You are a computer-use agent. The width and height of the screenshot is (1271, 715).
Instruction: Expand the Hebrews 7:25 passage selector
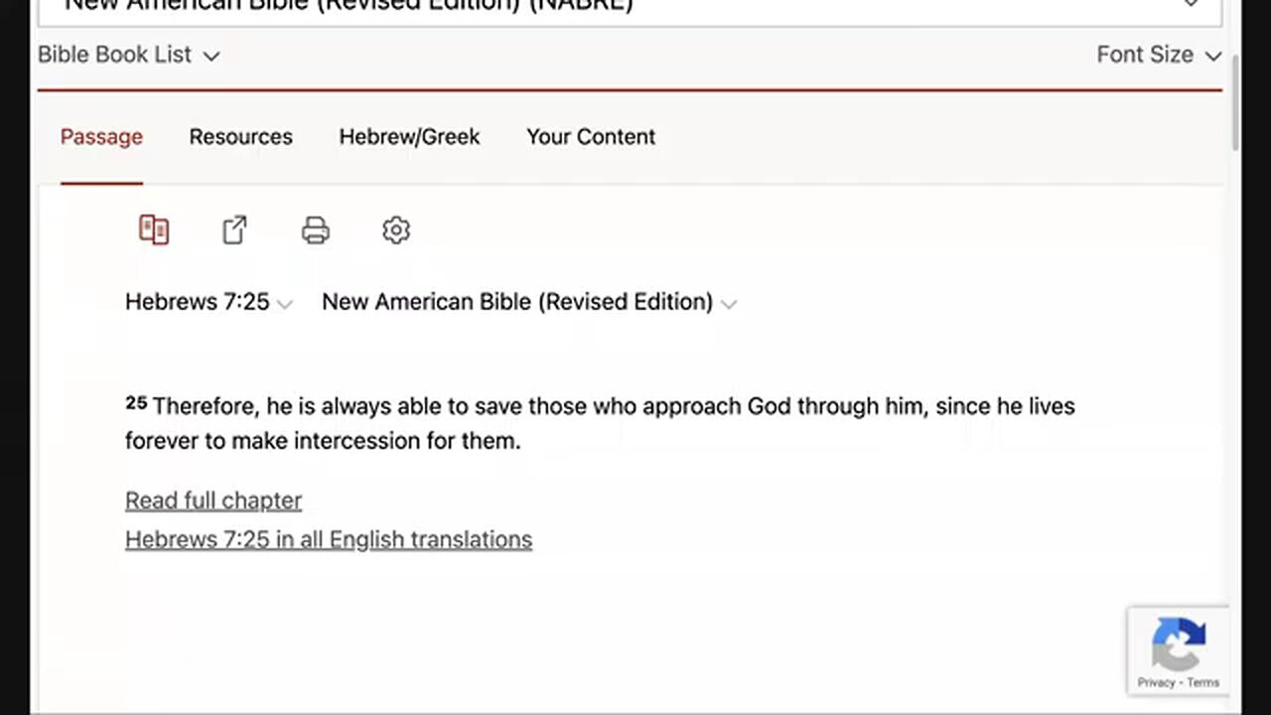click(209, 302)
